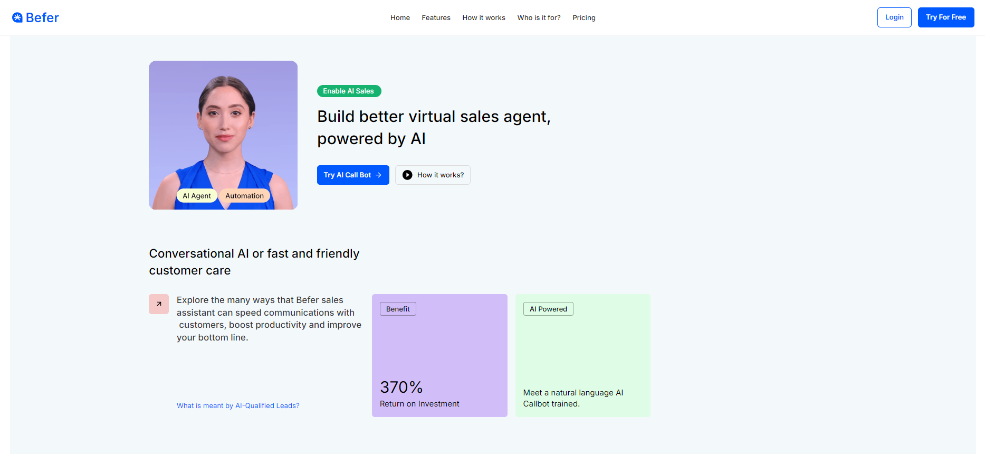Click the AI agent portrait image

(223, 135)
